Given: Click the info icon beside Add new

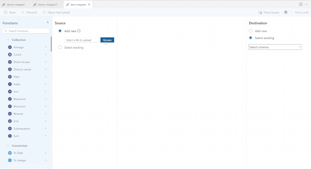Looking at the screenshot, I should (x=79, y=31).
